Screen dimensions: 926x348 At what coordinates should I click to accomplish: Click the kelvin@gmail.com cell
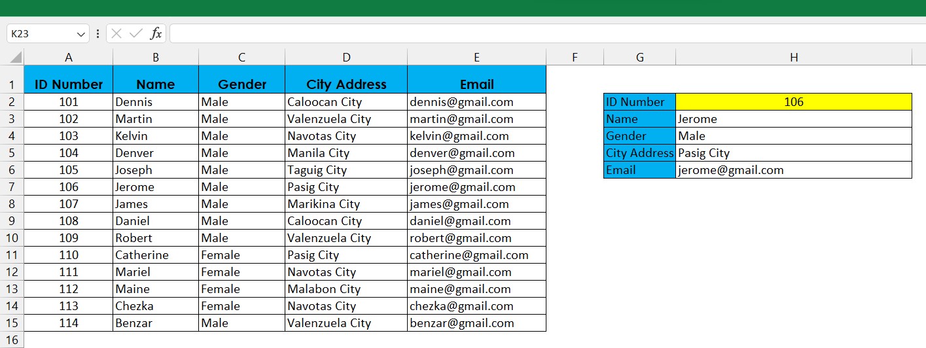coord(476,136)
